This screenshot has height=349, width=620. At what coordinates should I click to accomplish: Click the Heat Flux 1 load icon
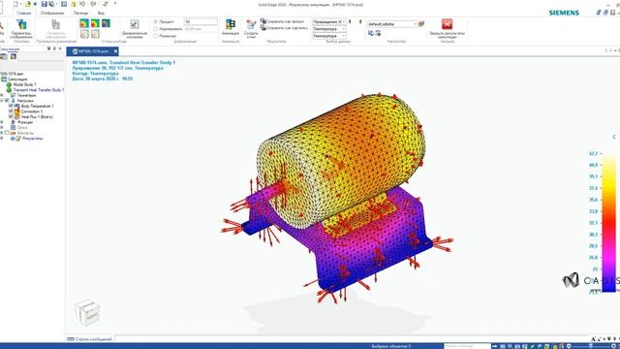click(x=17, y=116)
